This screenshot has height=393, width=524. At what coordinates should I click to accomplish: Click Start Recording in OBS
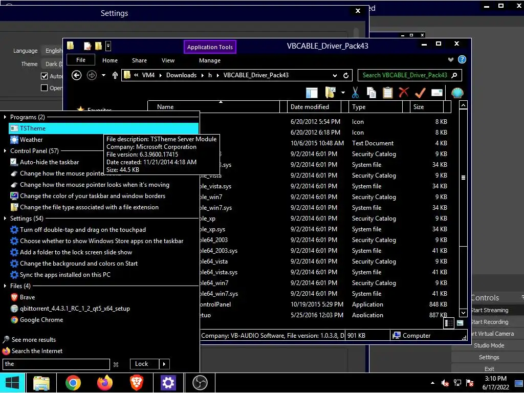pyautogui.click(x=490, y=322)
